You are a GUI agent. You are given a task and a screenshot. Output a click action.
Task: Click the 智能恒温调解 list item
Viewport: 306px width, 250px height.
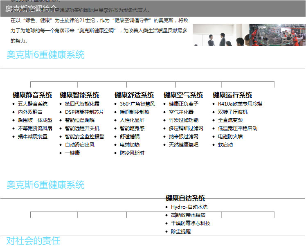[80, 120]
